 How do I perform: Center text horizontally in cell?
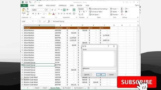[x=61, y=13]
